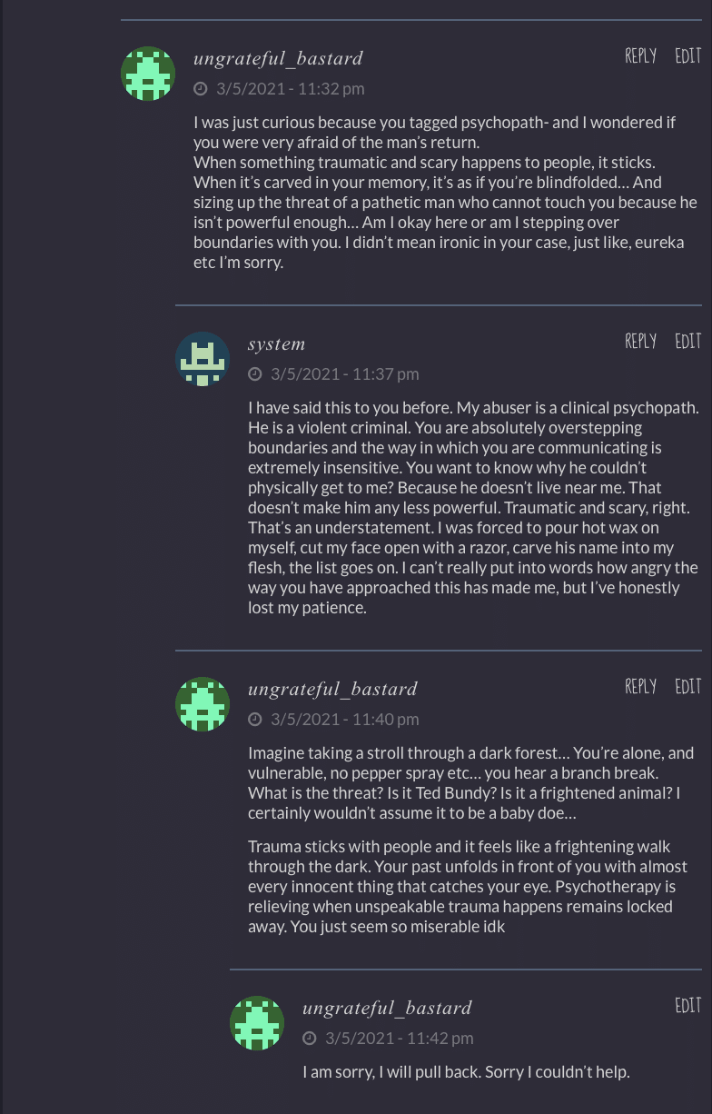
Task: Reply to the 11:32 pm comment
Action: (x=640, y=56)
